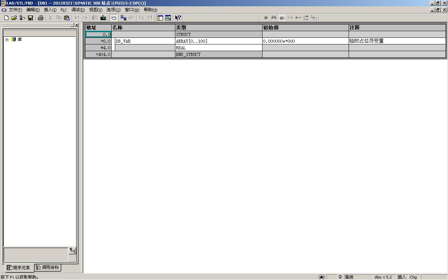Viewport: 448px width, 280px height.
Task: Click the breakpoints active icon
Action: click(x=282, y=18)
